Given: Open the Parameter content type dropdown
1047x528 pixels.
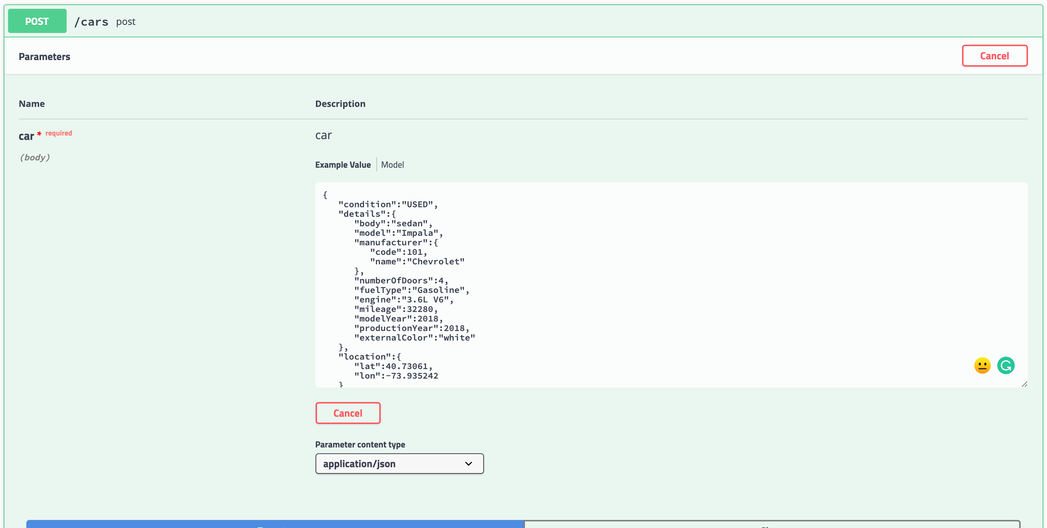Looking at the screenshot, I should (399, 464).
